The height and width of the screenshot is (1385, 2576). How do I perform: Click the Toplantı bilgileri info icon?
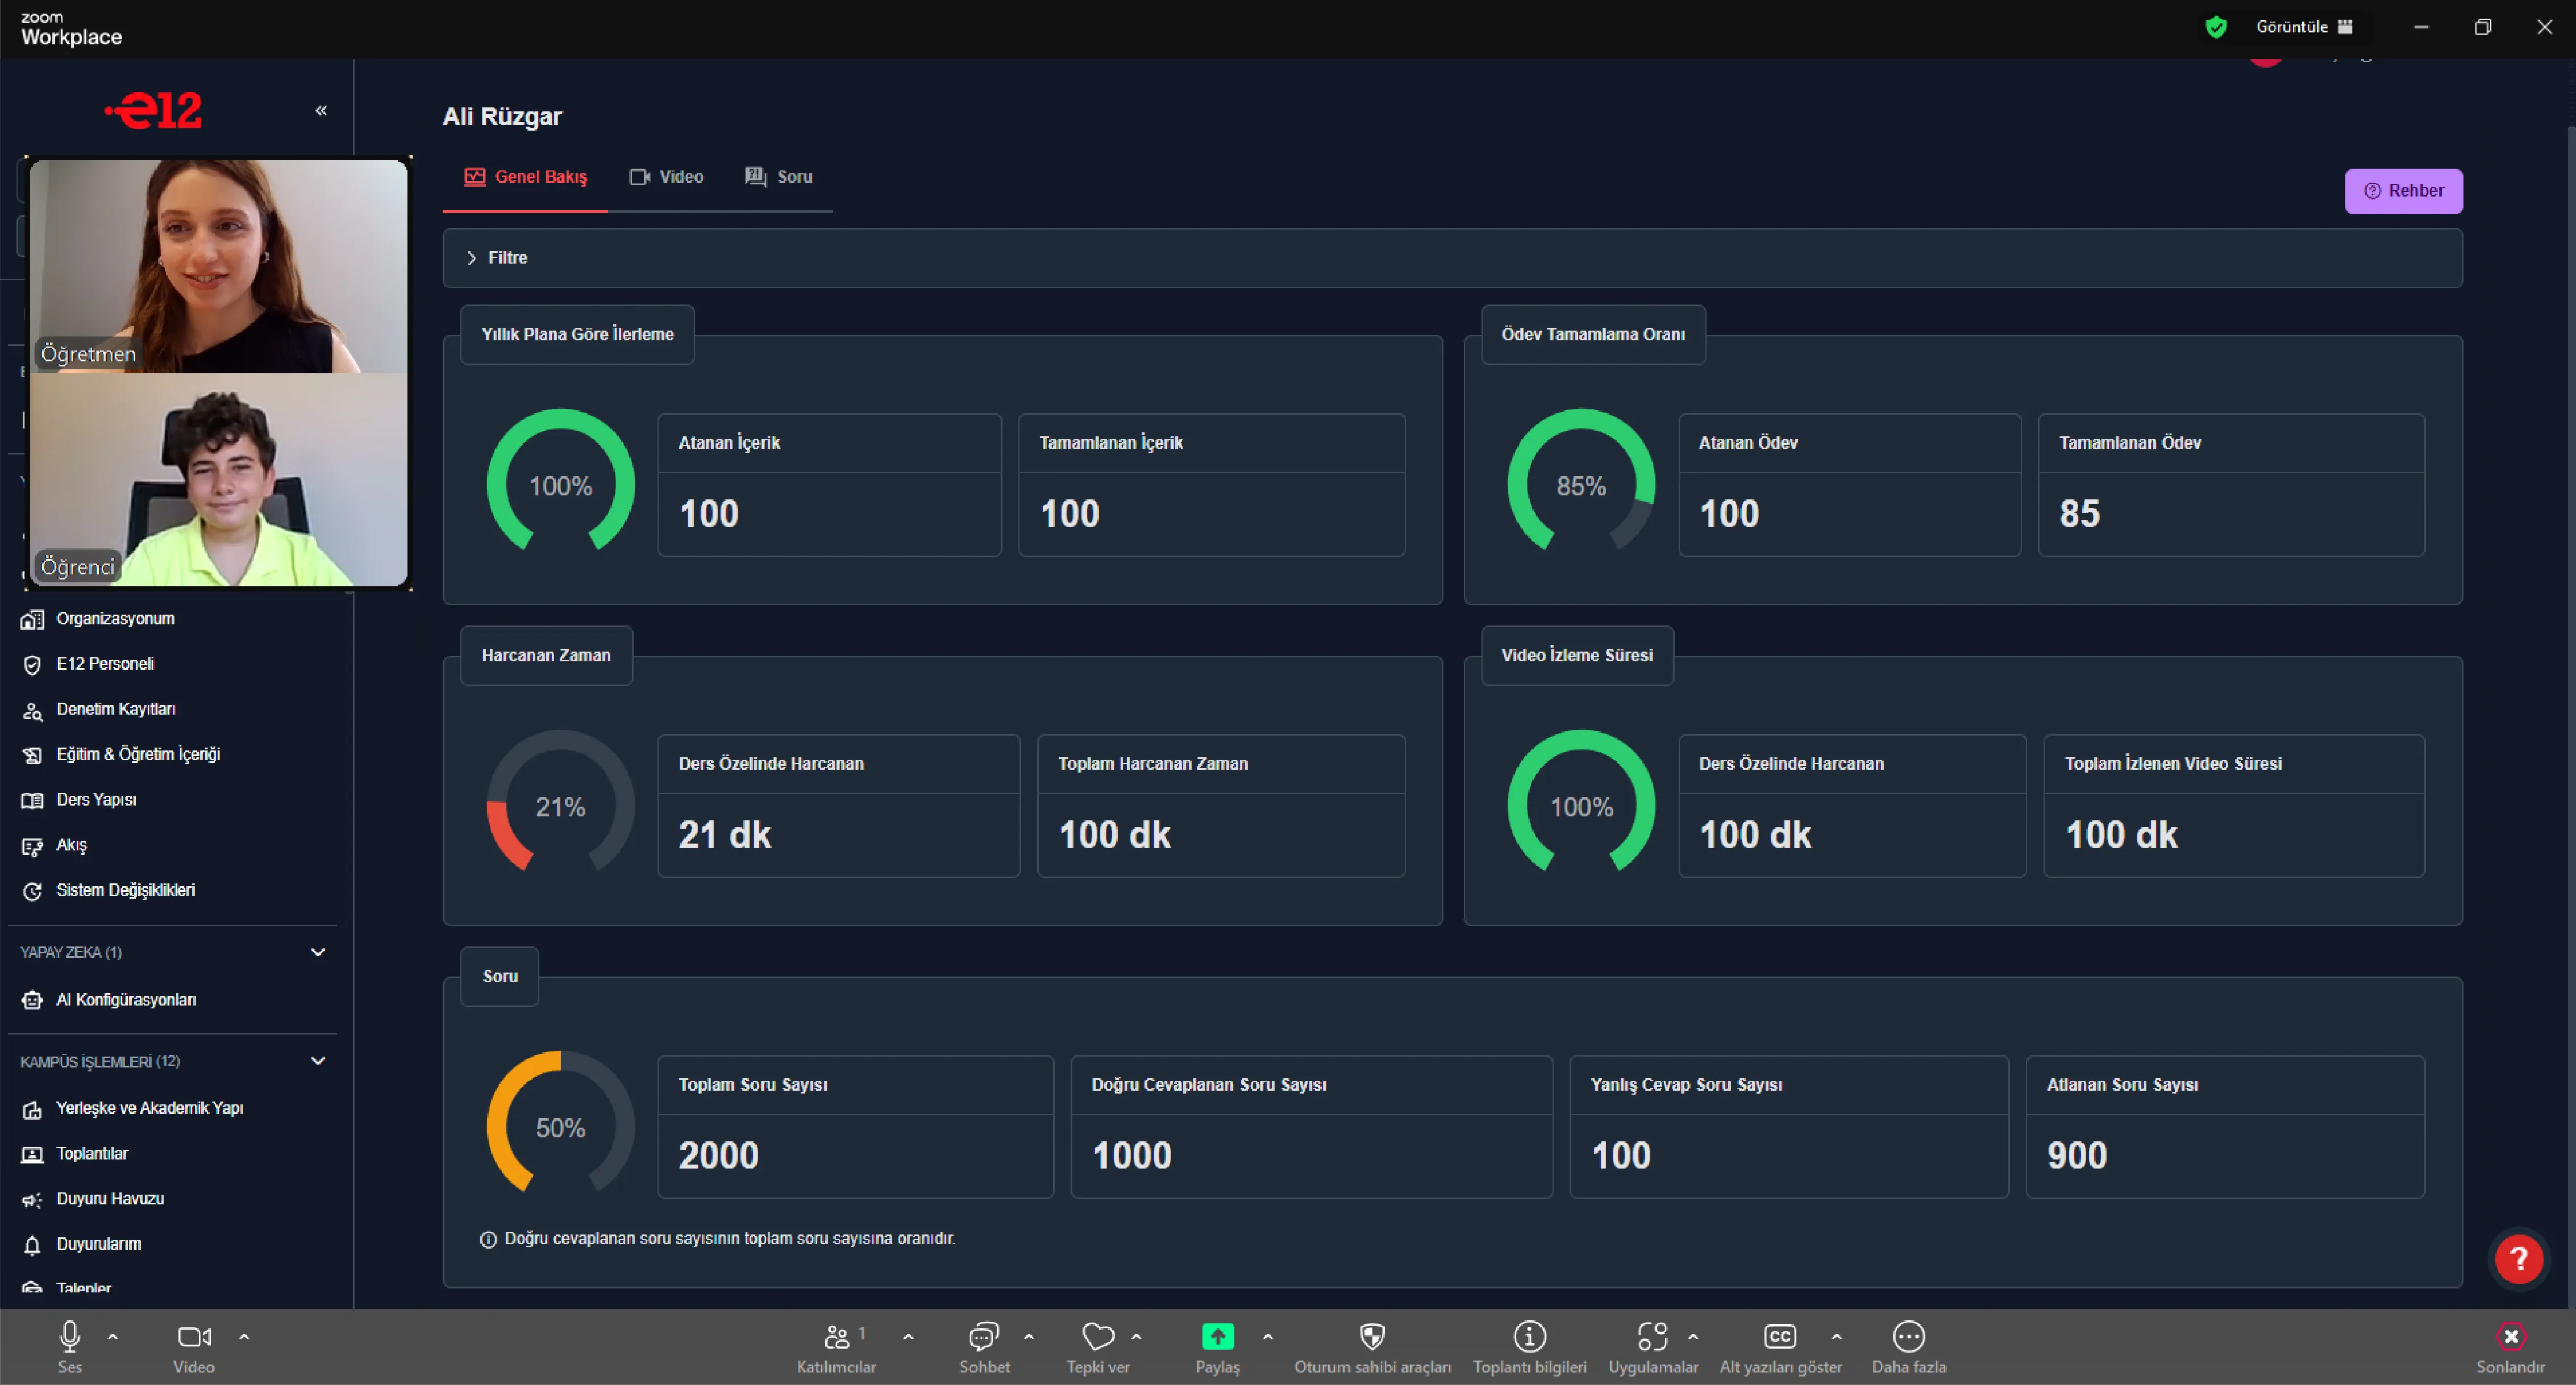[1529, 1337]
